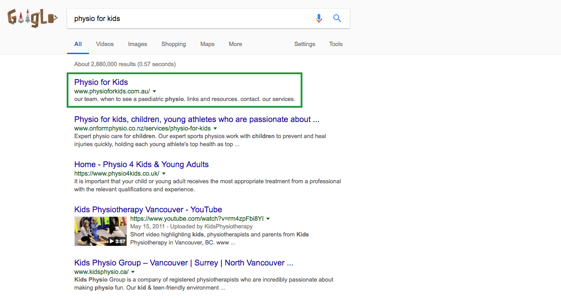The width and height of the screenshot is (561, 299).
Task: Expand the arrow beside the physio4kids.co.uk URL
Action: coord(164,173)
